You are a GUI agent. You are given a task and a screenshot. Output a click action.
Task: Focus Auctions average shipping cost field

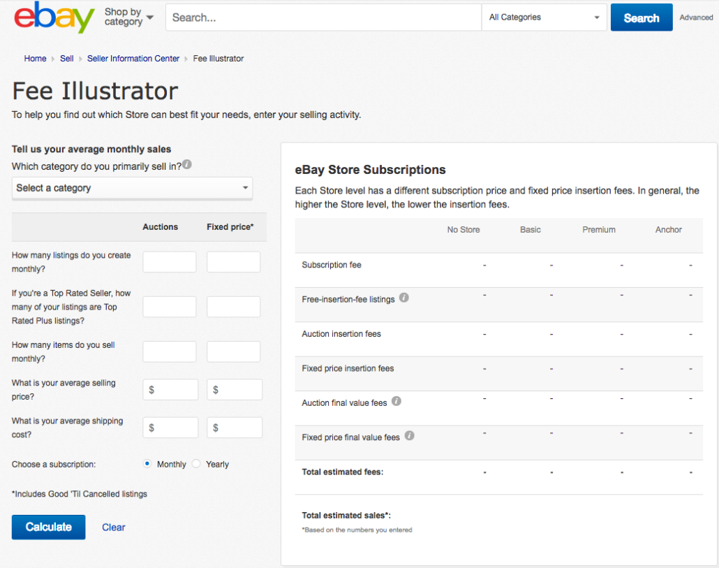pos(170,428)
